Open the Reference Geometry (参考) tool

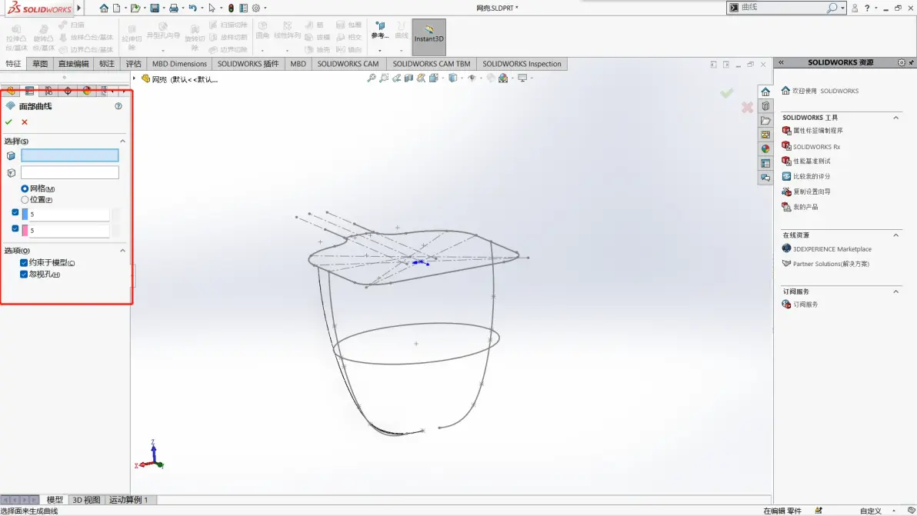pyautogui.click(x=379, y=31)
